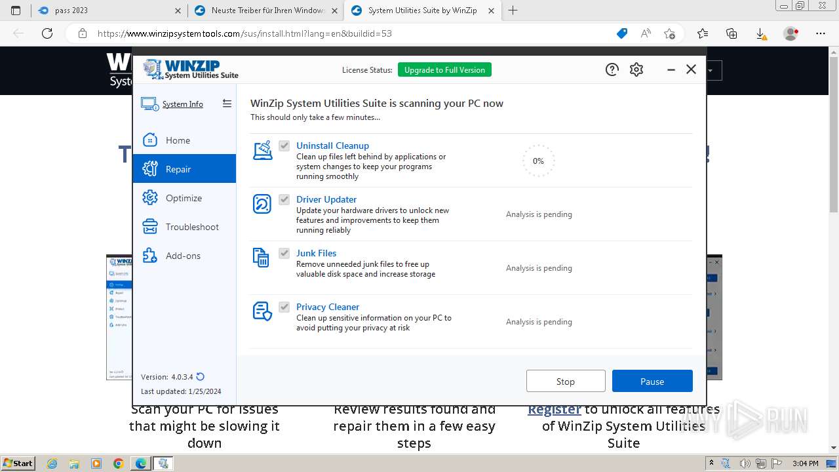
Task: Open browser Downloads with warning
Action: click(761, 33)
